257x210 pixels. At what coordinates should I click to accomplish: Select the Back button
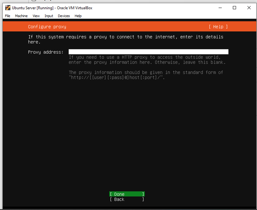pos(127,199)
